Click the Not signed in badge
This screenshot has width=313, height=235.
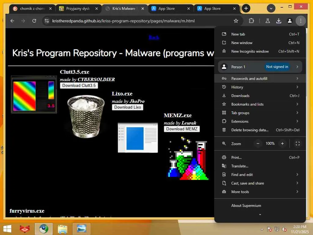(x=277, y=67)
